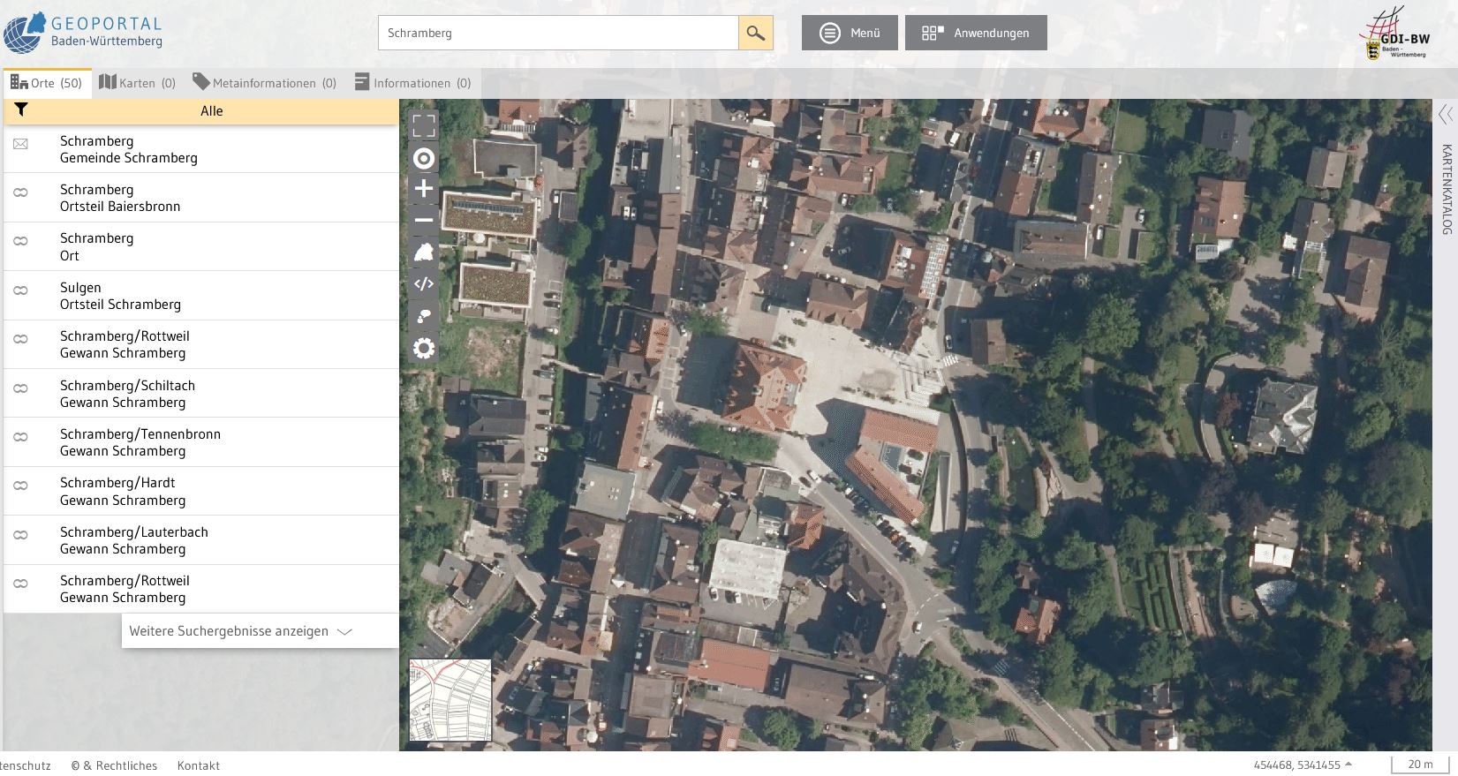Zoom to Baden-Württemberg full extent
Viewport: 1458px width, 776px height.
(x=424, y=253)
